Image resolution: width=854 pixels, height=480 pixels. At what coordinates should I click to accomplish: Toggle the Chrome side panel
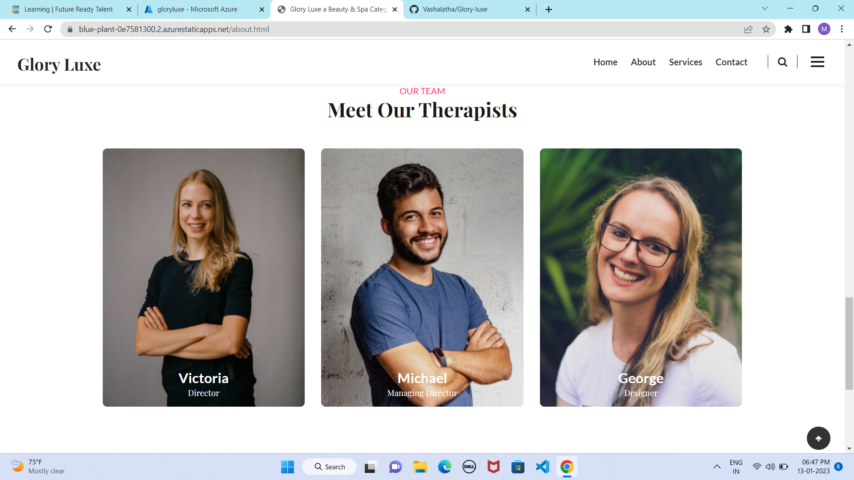pyautogui.click(x=806, y=29)
